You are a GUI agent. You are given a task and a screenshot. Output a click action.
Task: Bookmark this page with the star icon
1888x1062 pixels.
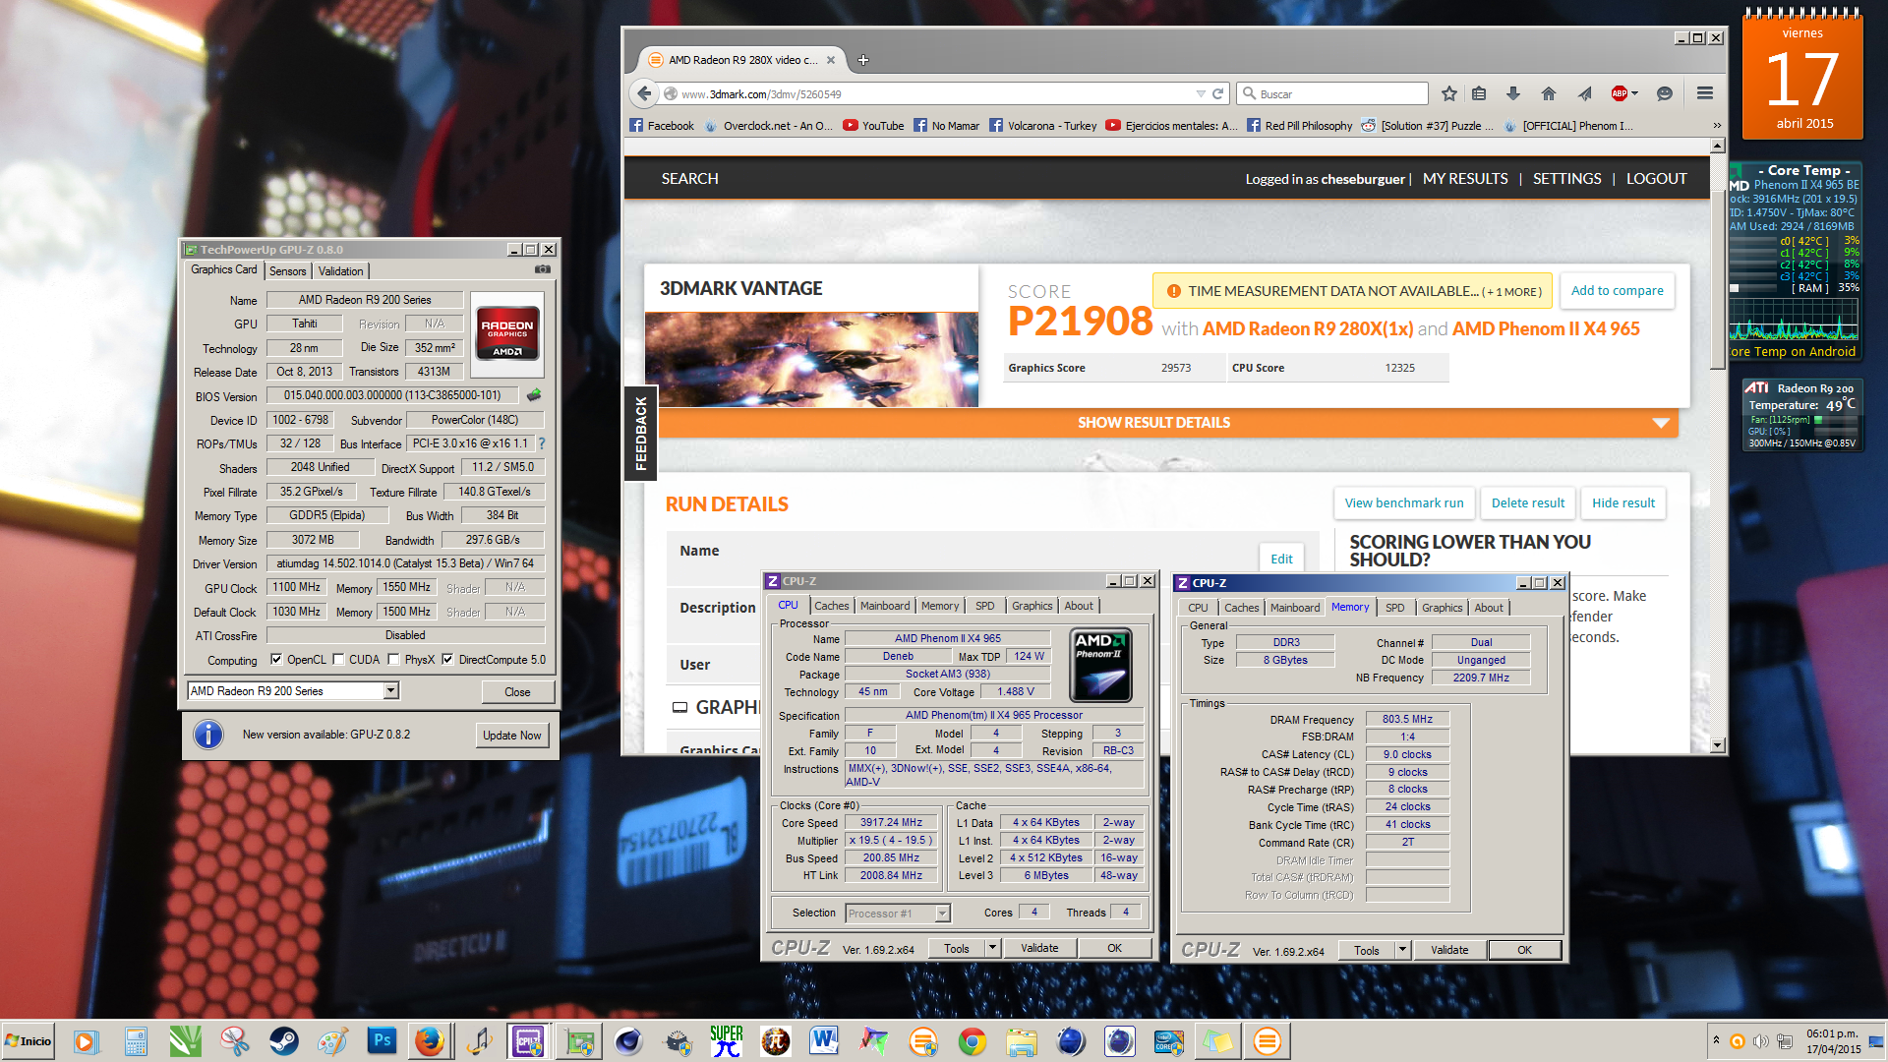pyautogui.click(x=1449, y=94)
